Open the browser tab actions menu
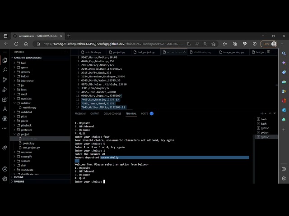The width and height of the screenshot is (289, 216). 5,36
